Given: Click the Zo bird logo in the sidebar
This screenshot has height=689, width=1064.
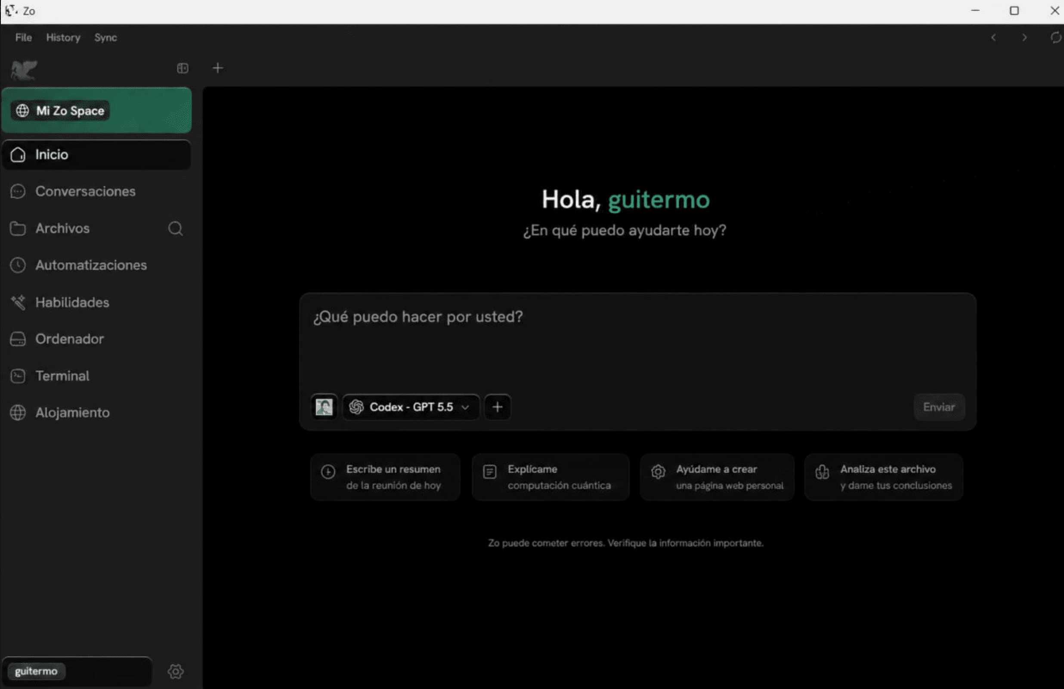Looking at the screenshot, I should [24, 70].
